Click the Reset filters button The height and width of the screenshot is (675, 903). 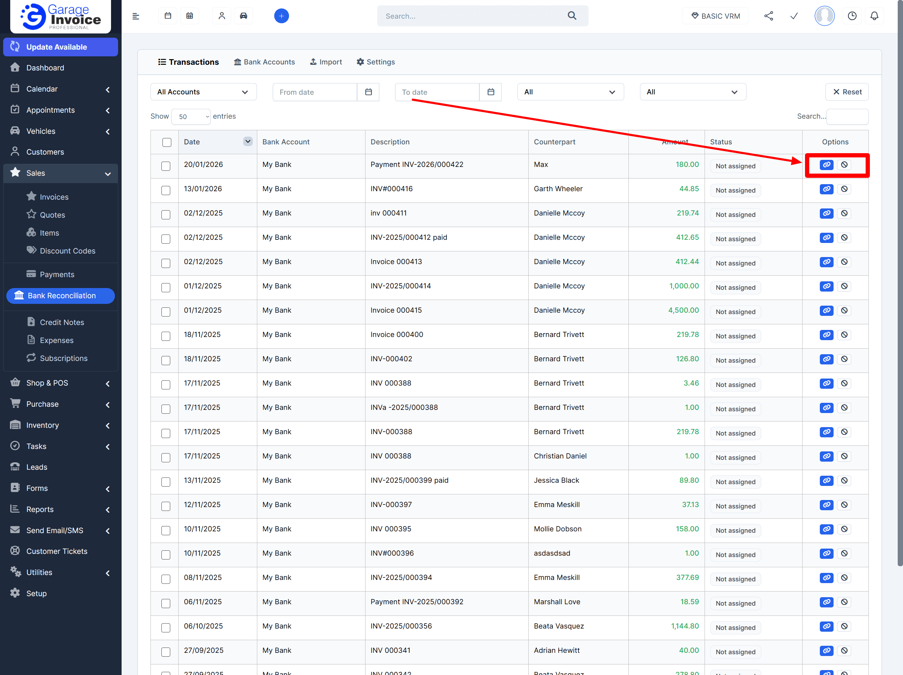coord(847,92)
